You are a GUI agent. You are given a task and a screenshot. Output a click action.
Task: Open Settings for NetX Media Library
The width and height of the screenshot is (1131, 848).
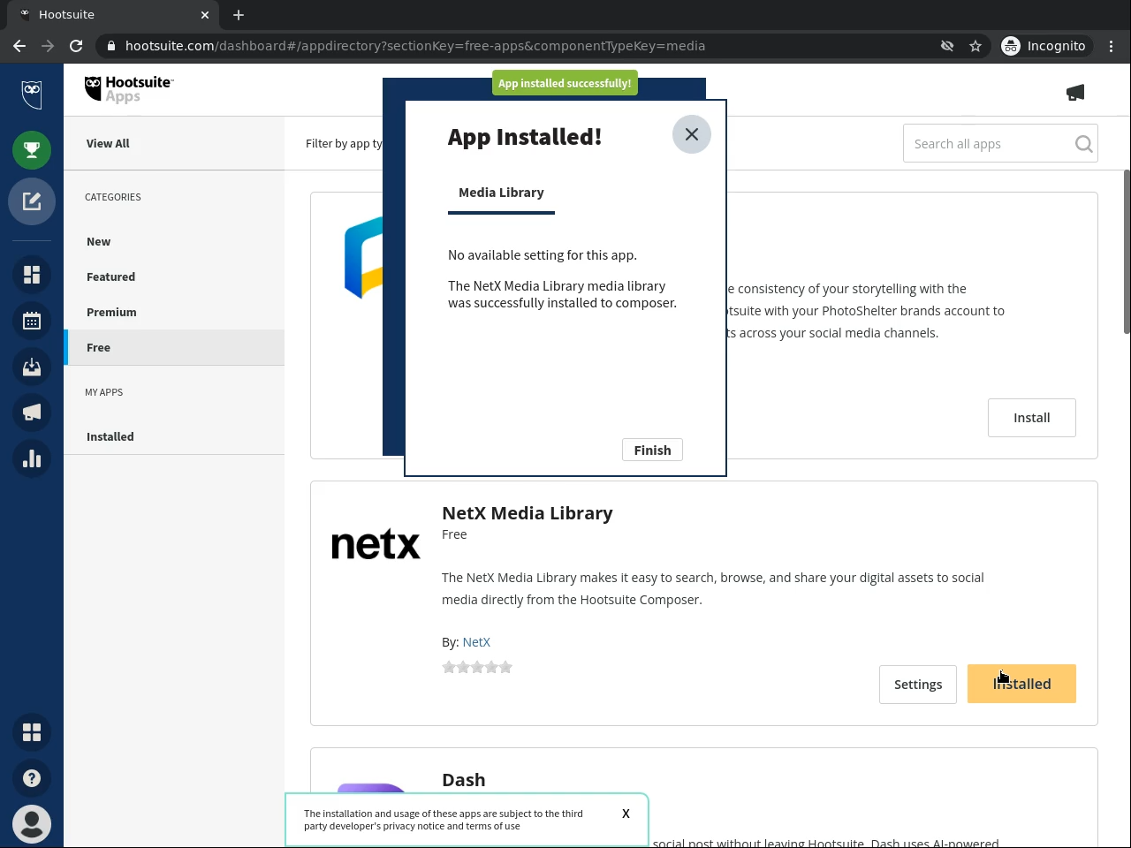point(917,685)
